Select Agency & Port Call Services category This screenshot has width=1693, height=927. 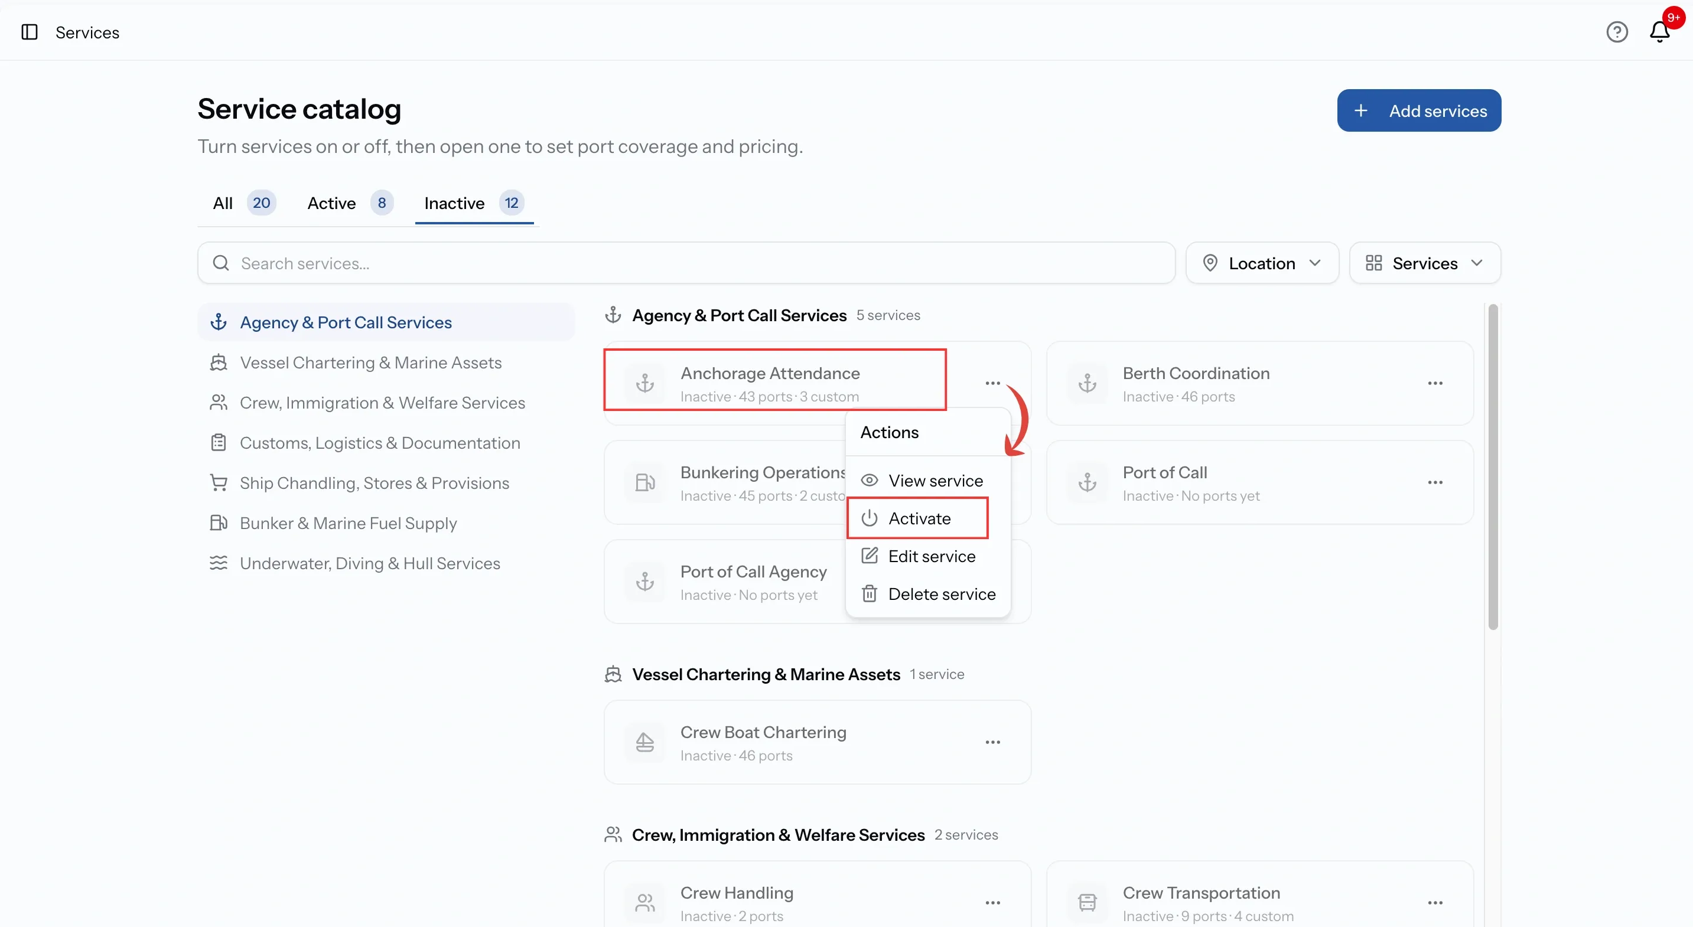(x=386, y=322)
